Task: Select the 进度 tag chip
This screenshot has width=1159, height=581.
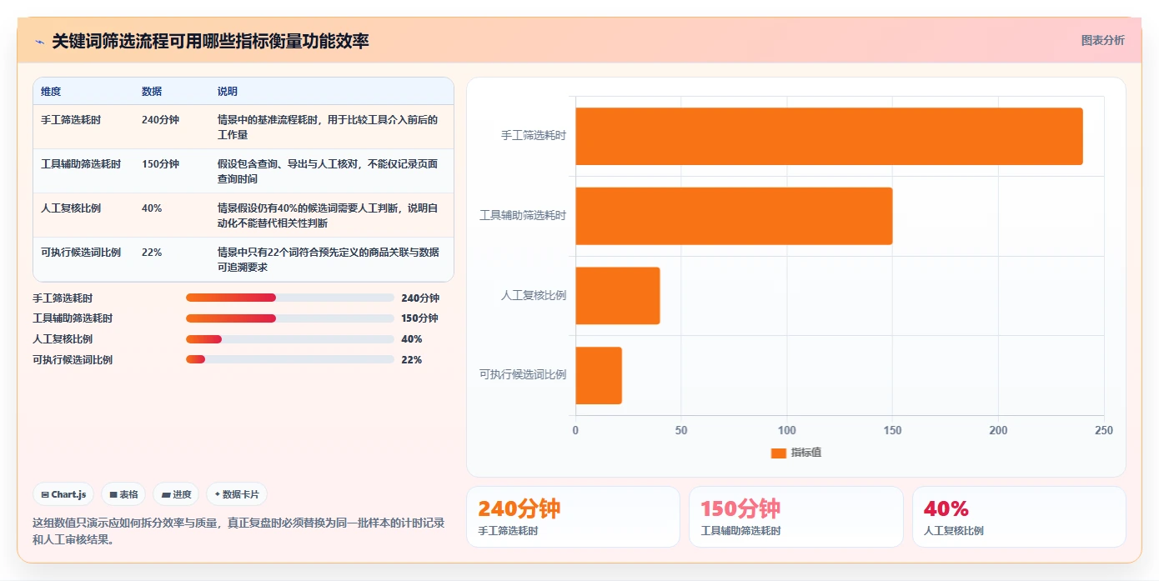Action: (x=176, y=494)
